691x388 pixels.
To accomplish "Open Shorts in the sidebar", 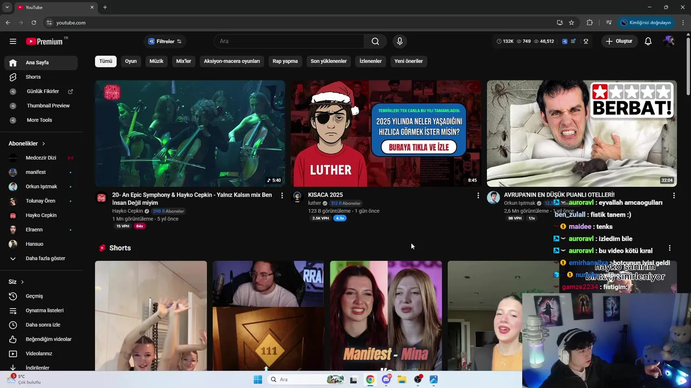I will (41, 77).
